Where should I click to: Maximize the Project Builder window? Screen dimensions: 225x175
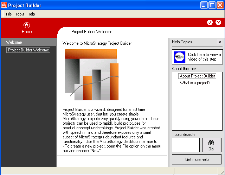coord(212,5)
